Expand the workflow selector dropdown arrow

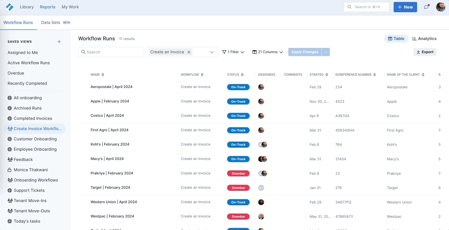[212, 52]
